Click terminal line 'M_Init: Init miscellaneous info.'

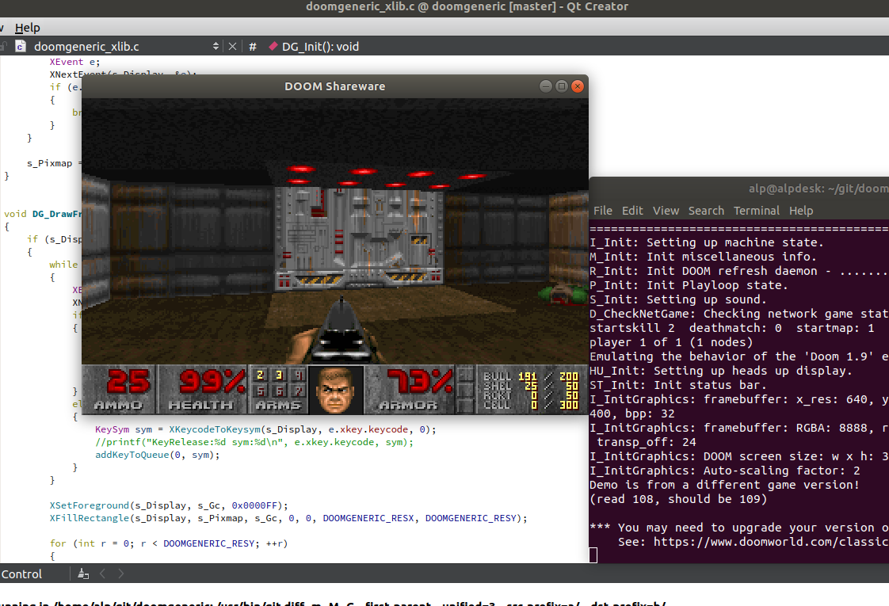click(x=703, y=256)
